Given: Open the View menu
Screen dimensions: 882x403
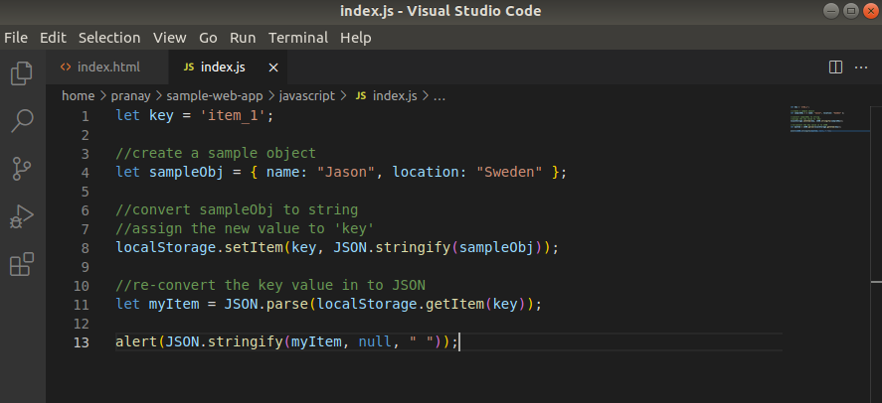Looking at the screenshot, I should click(x=170, y=38).
